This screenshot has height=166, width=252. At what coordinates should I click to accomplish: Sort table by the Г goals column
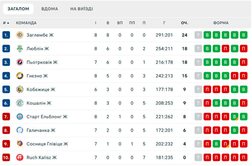click(164, 23)
